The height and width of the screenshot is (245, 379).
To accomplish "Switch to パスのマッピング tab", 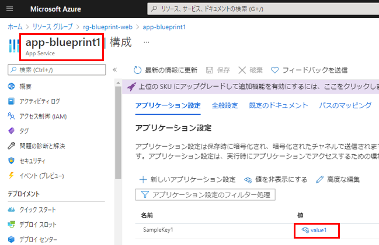I will click(345, 105).
